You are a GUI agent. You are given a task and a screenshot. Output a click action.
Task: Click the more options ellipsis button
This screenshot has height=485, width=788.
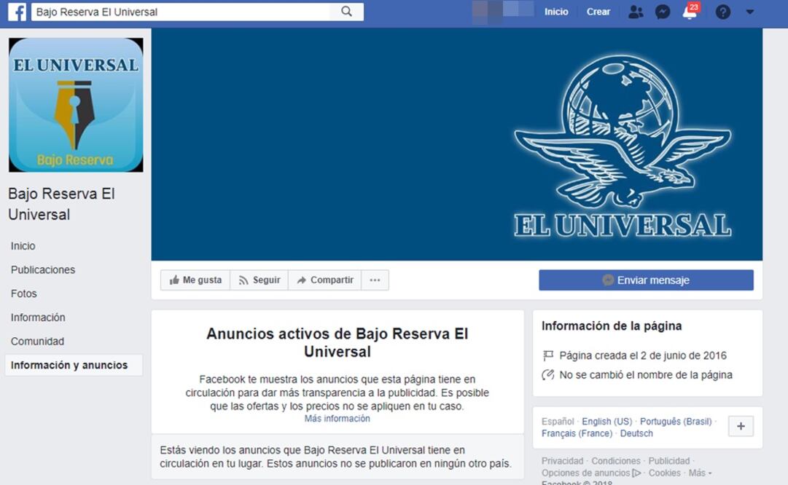coord(375,279)
